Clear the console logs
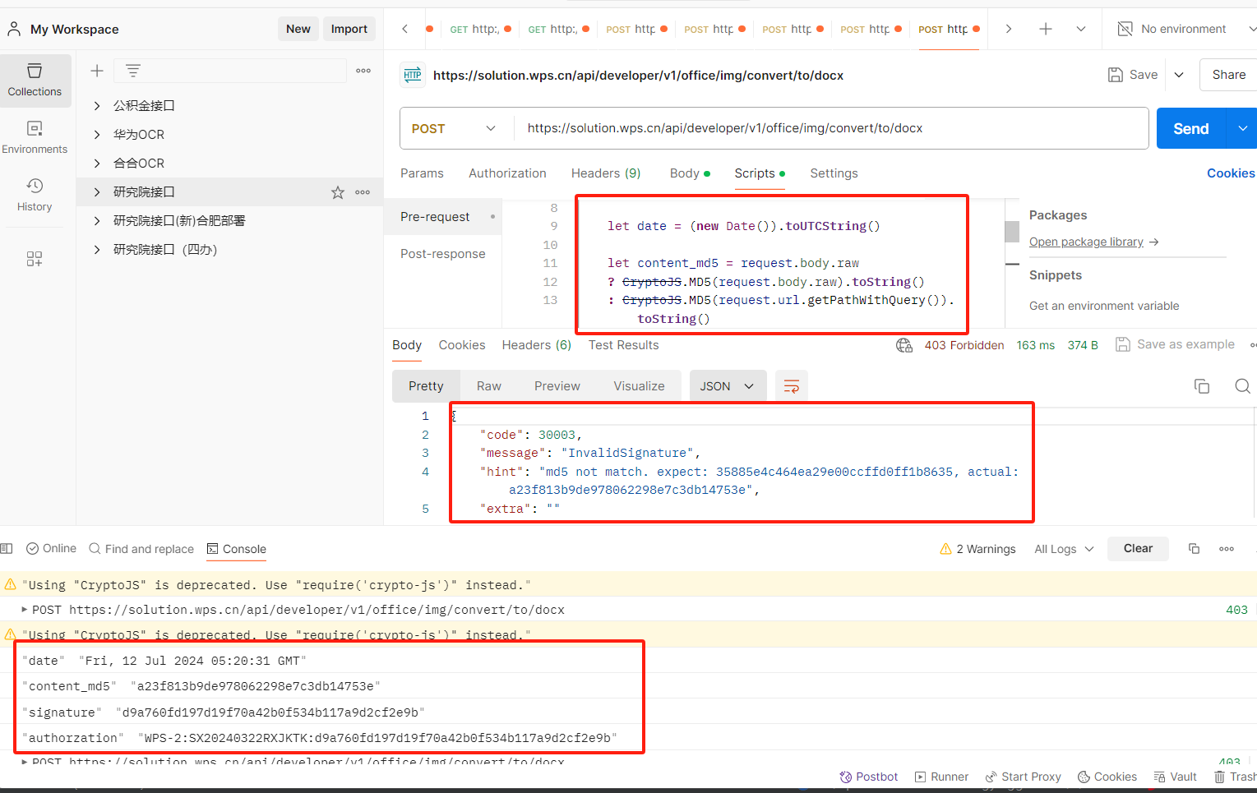Viewport: 1257px width, 793px height. click(1138, 549)
